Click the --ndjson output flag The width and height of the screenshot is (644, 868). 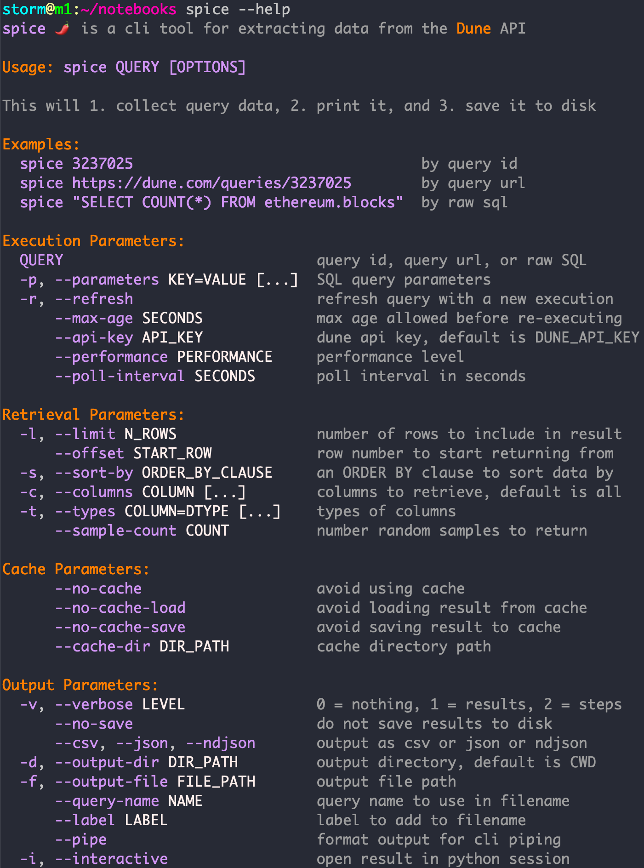pos(221,743)
